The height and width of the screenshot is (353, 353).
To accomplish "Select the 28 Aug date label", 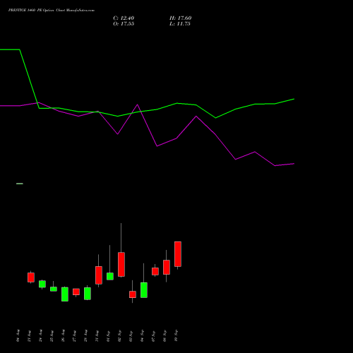I will coord(85,335).
